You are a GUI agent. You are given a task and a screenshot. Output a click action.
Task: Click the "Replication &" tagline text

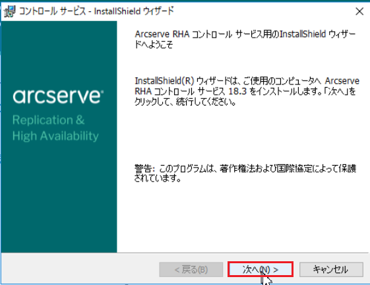(48, 120)
